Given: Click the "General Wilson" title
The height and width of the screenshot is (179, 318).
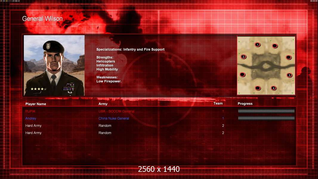Looking at the screenshot, I should coord(42,19).
